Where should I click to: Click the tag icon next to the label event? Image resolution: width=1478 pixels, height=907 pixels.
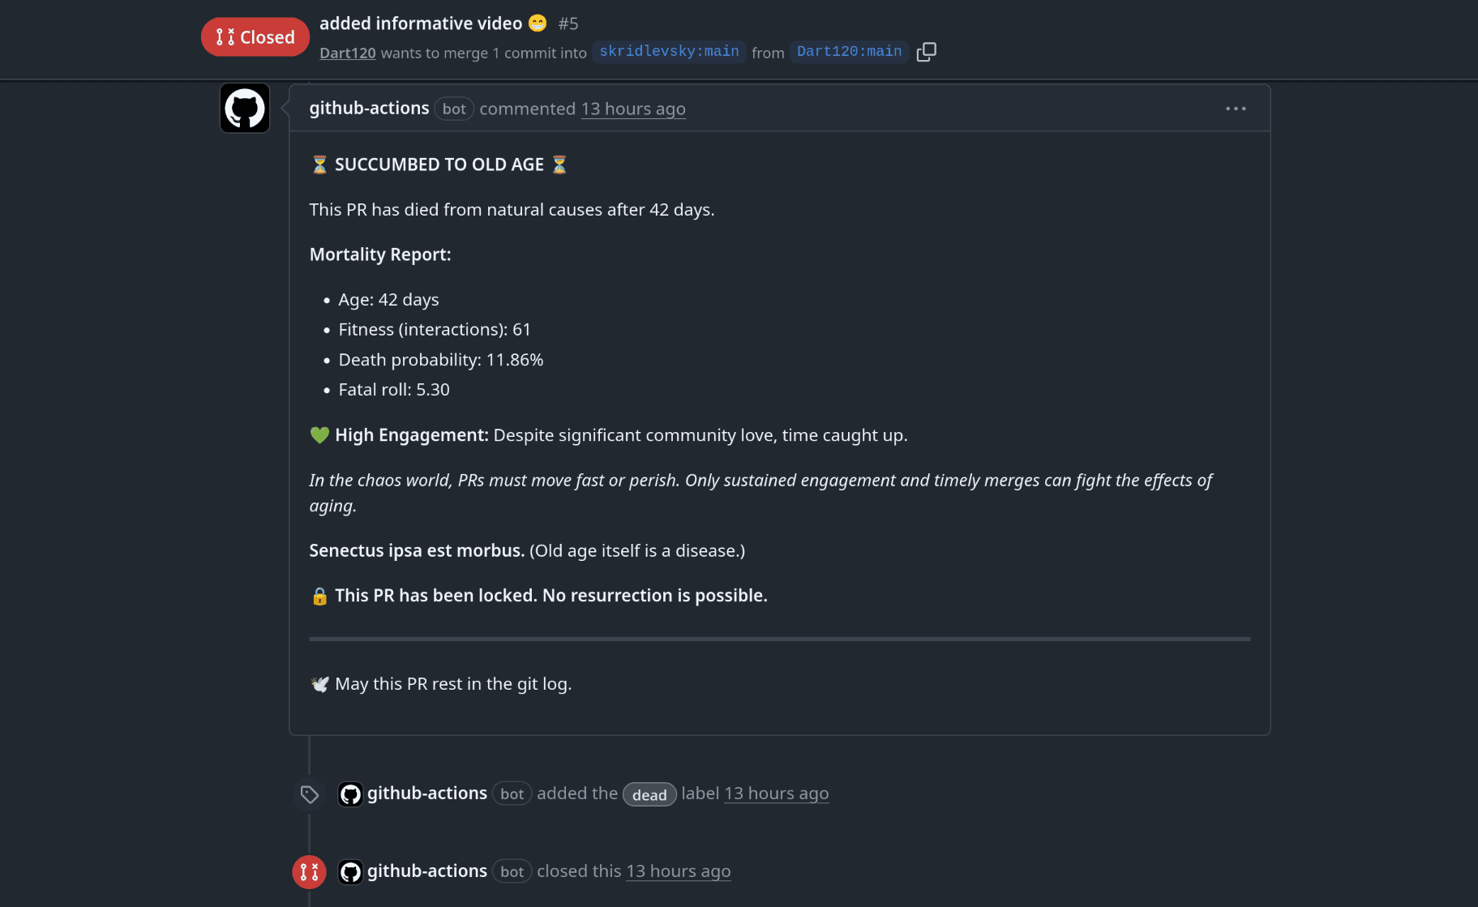click(x=309, y=794)
